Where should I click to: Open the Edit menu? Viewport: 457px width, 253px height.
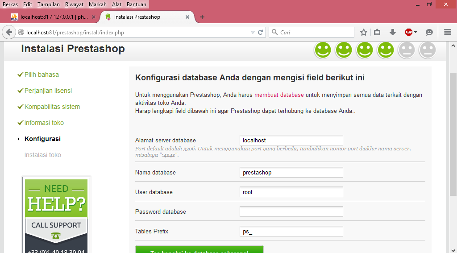[28, 4]
